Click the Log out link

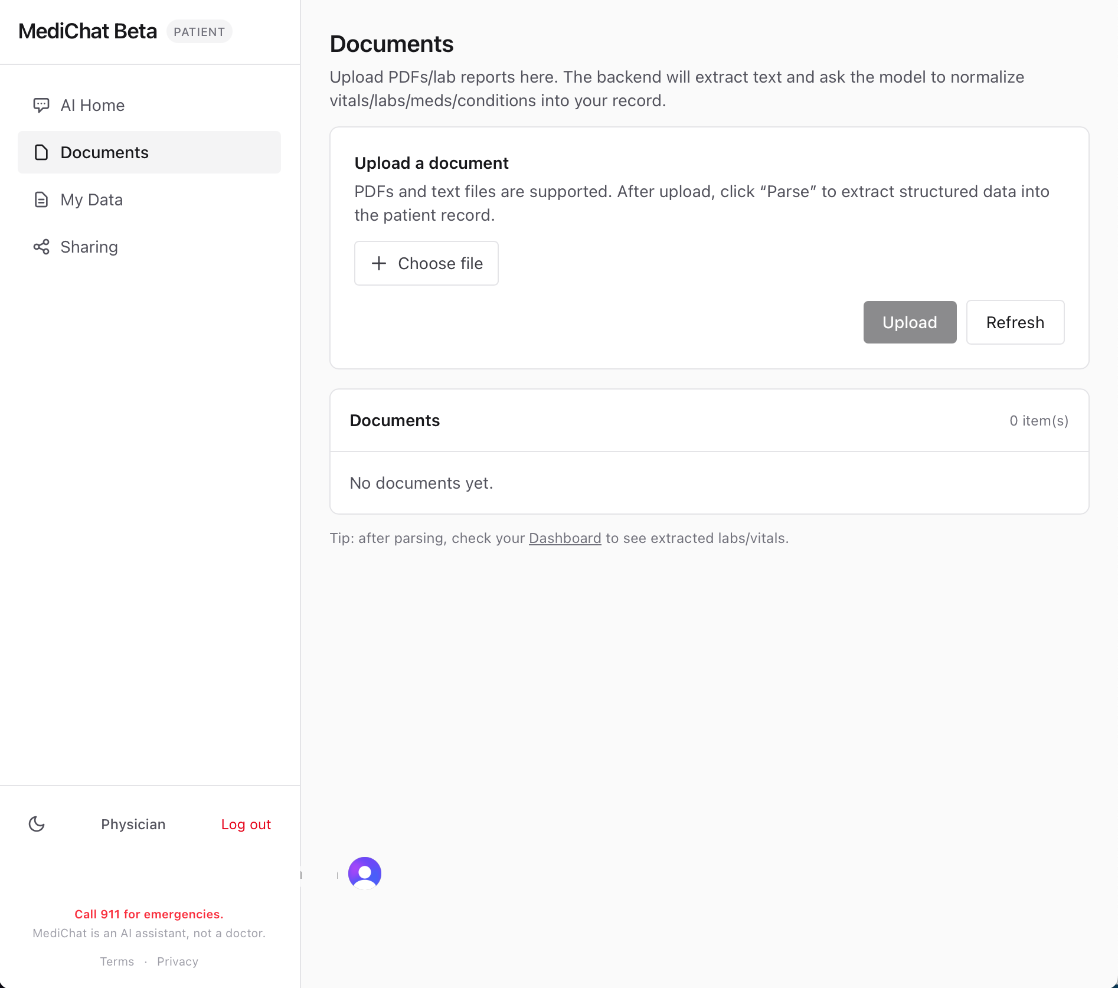(x=246, y=824)
